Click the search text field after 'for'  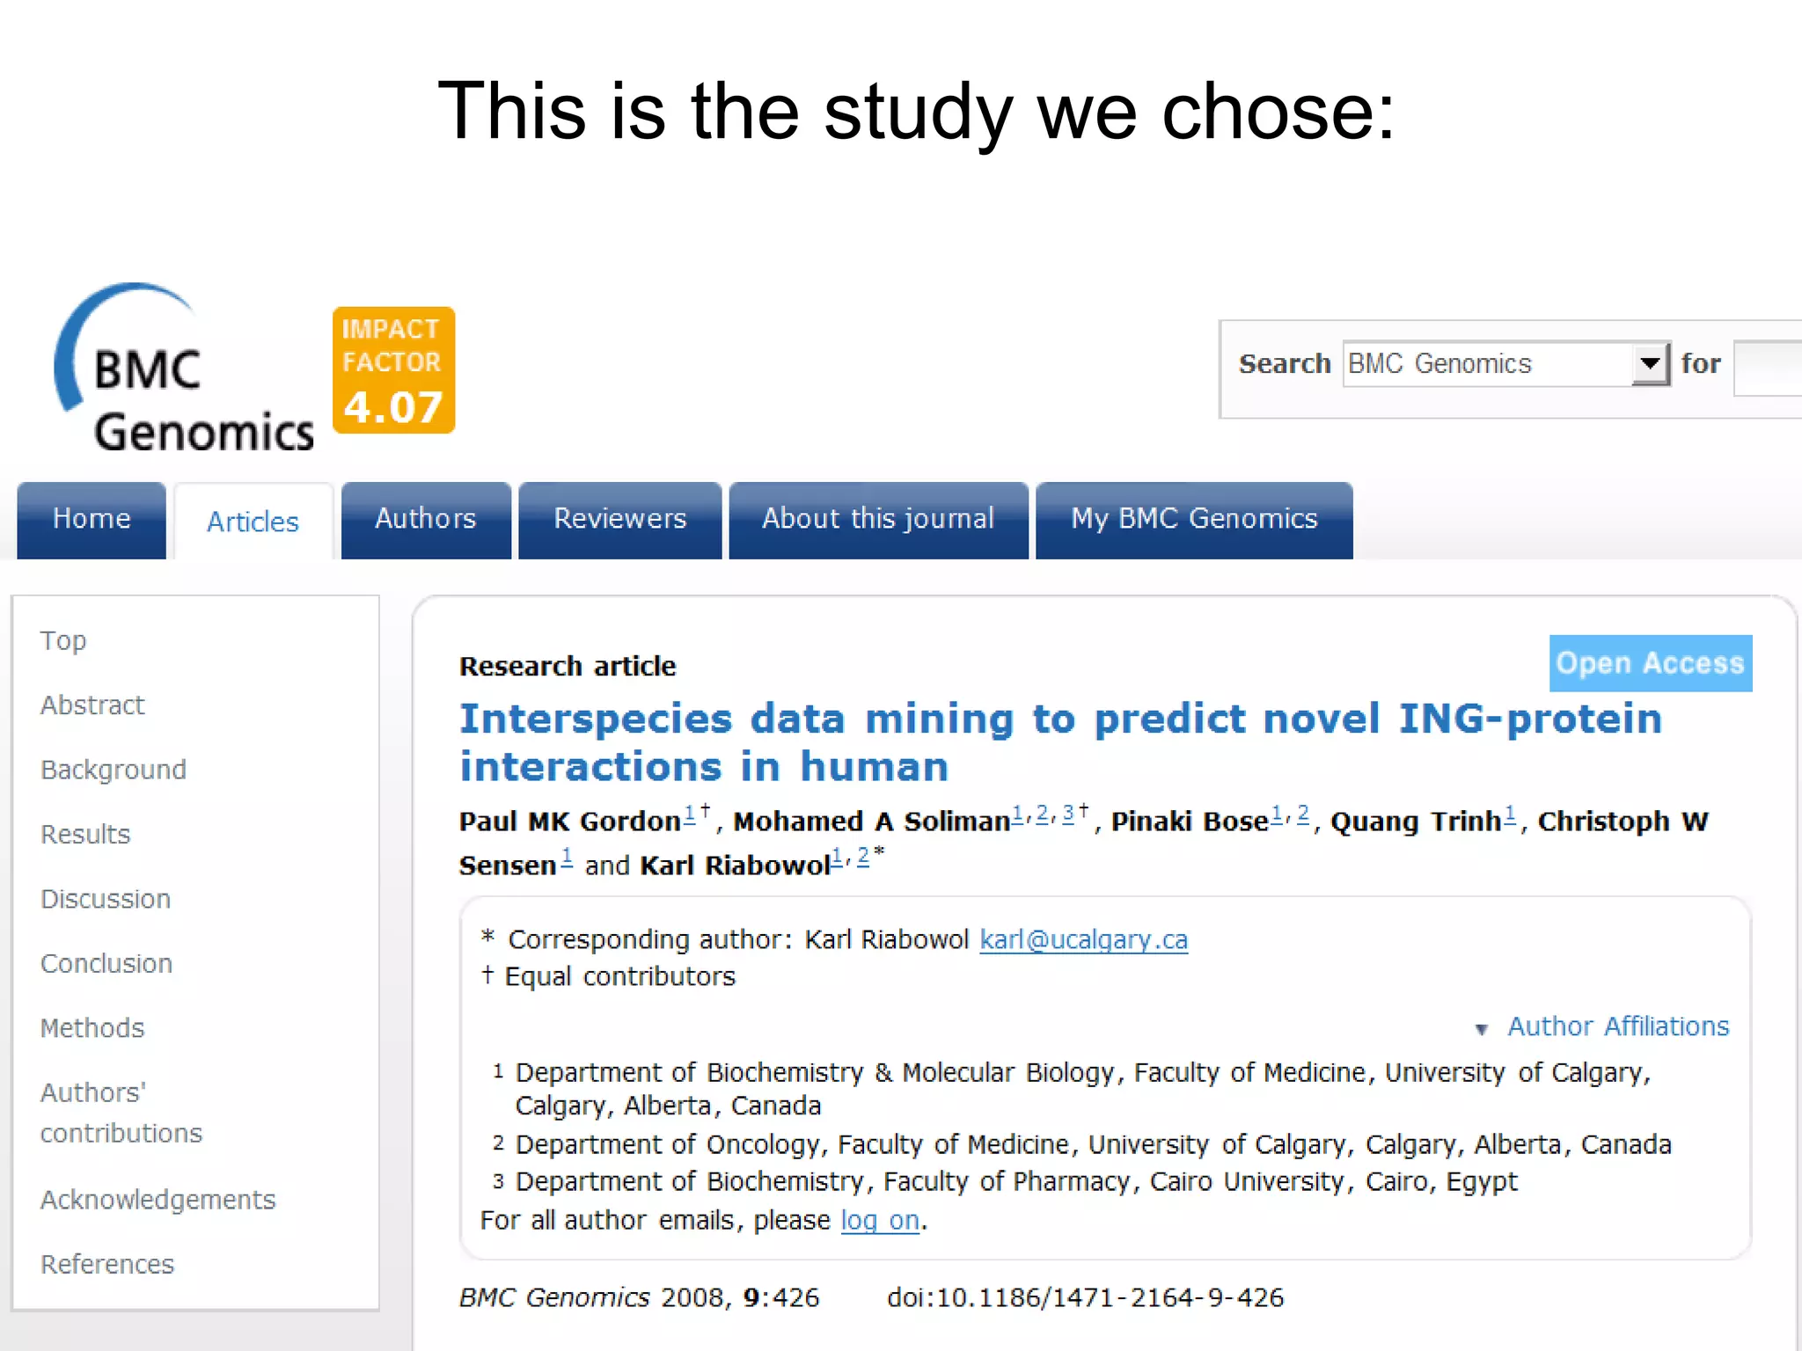1767,368
